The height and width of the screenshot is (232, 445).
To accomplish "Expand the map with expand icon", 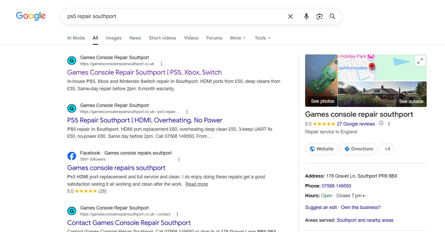I will [420, 61].
